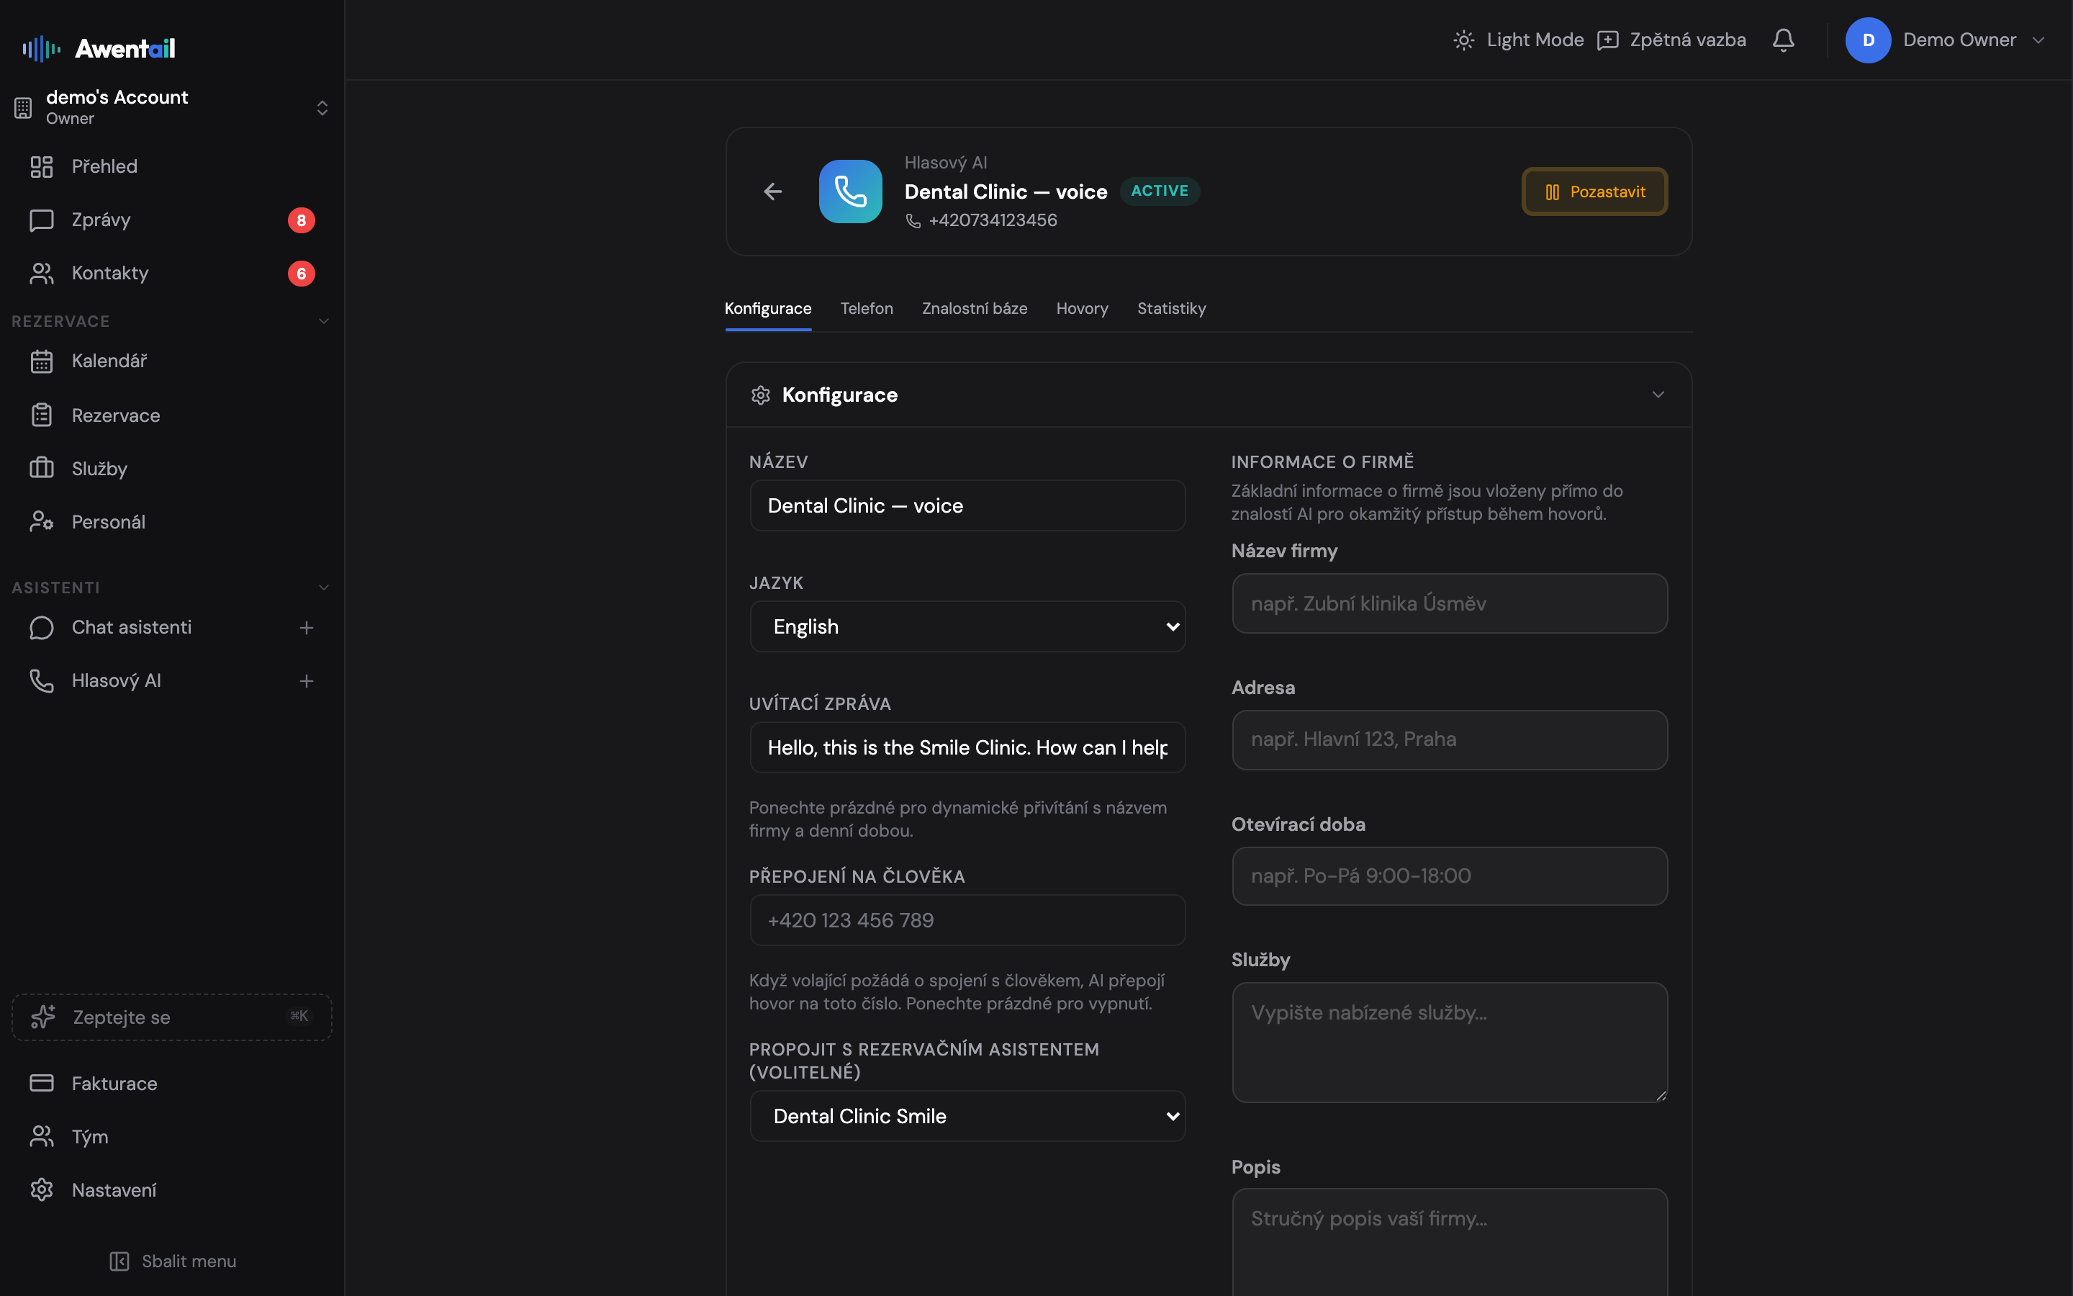Open Fakturace in the sidebar
The width and height of the screenshot is (2073, 1296).
171,1084
